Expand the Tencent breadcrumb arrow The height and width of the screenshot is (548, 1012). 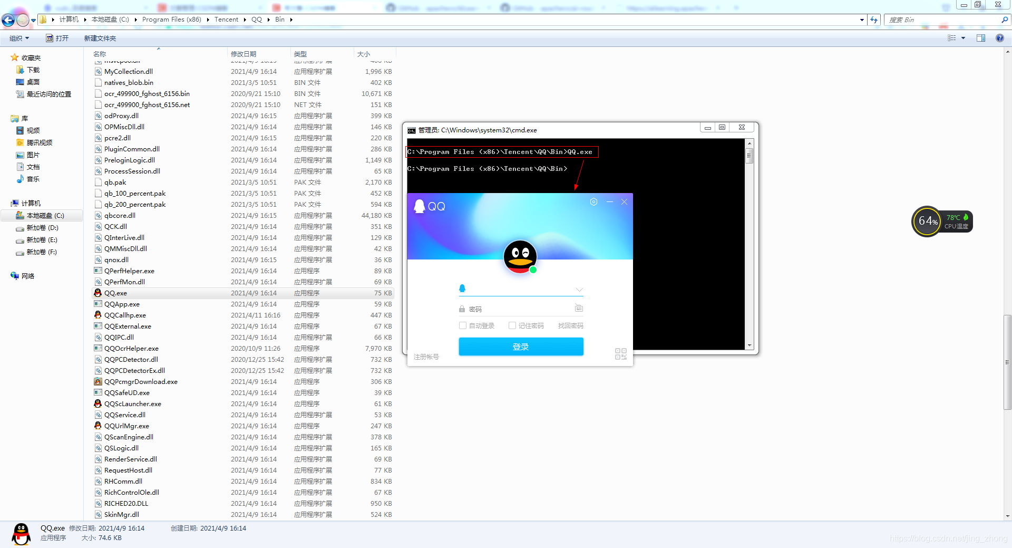[245, 20]
